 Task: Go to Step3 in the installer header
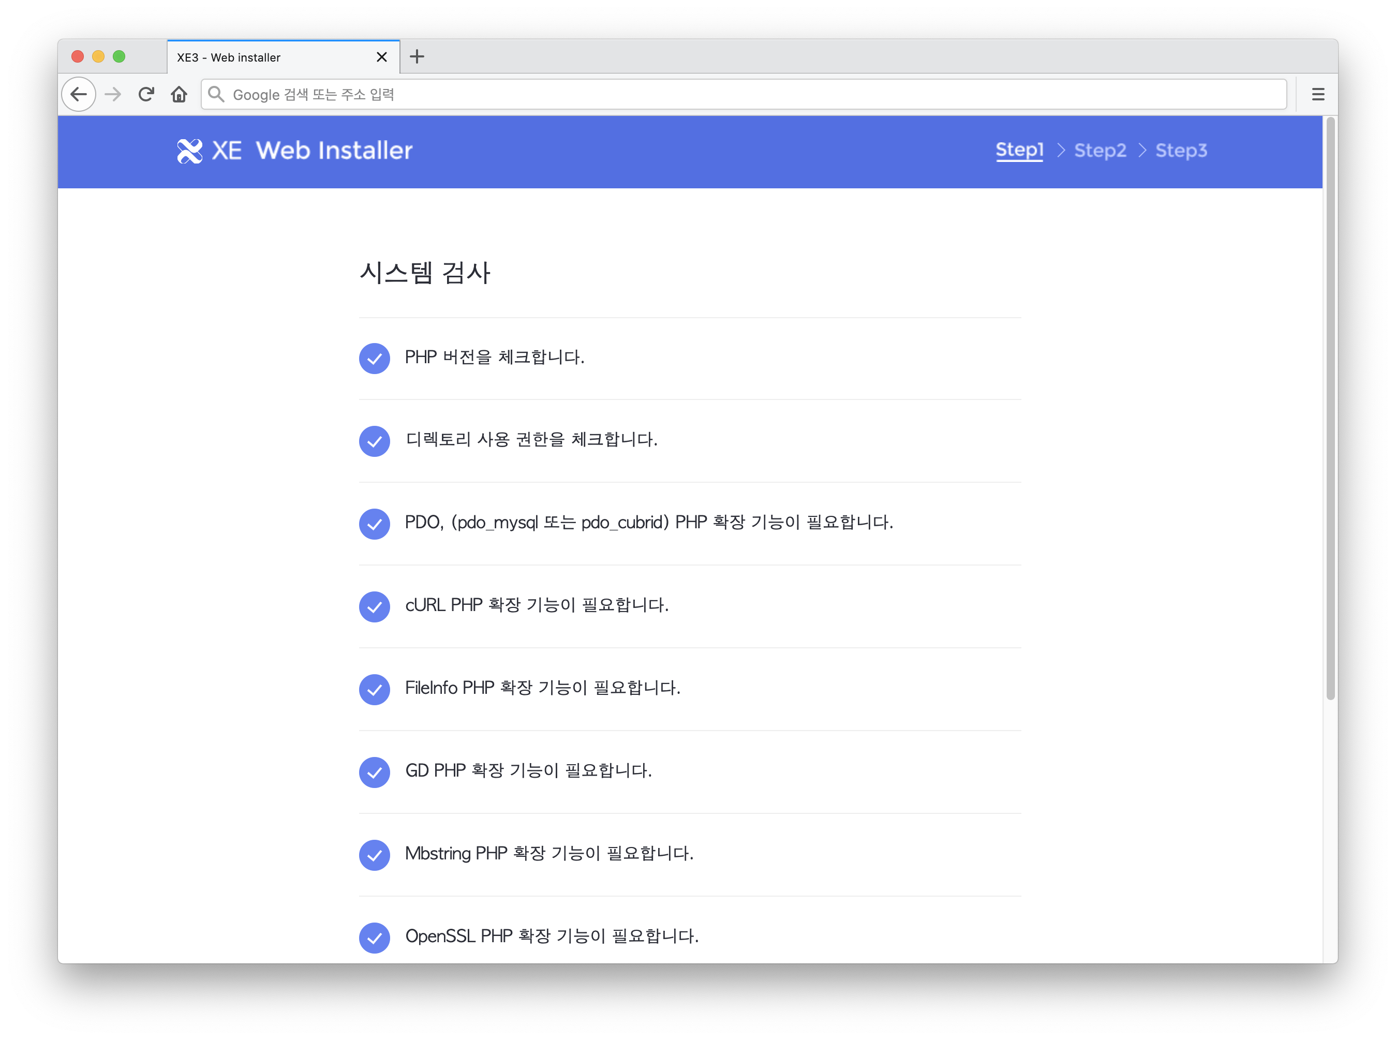pos(1181,151)
